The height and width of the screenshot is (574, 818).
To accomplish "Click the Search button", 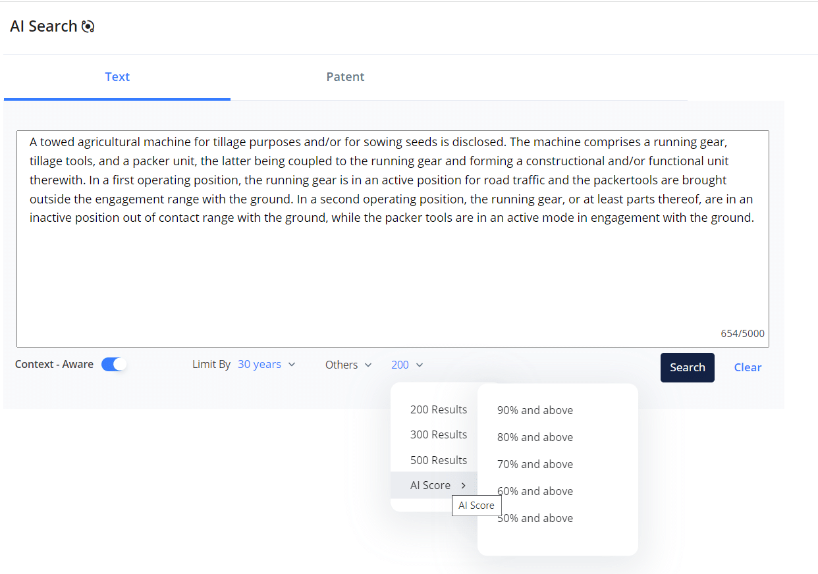I will coord(688,367).
